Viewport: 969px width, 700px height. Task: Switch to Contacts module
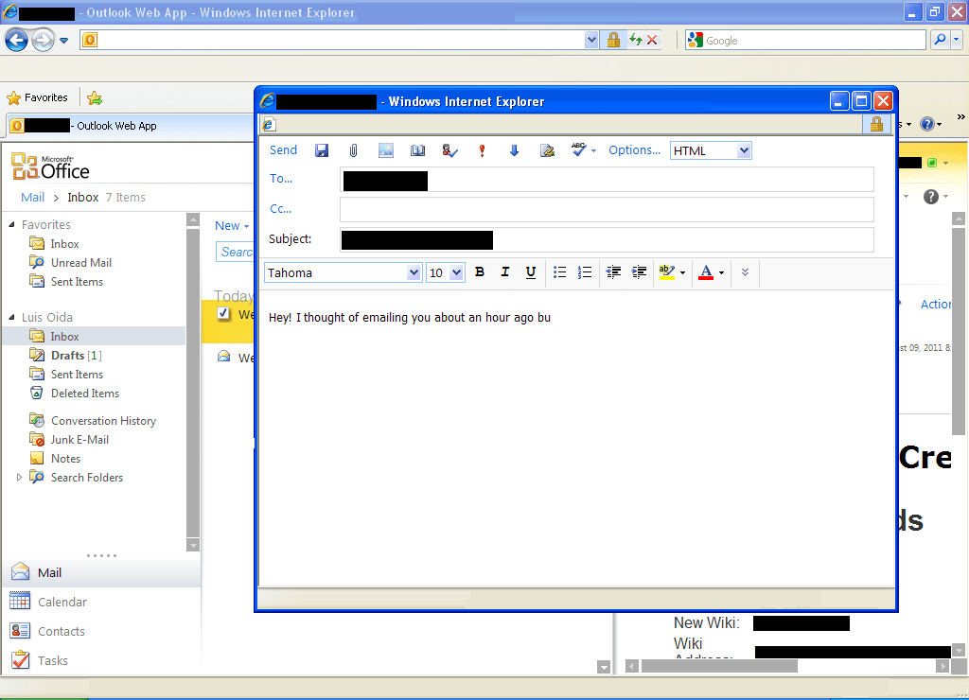[62, 632]
